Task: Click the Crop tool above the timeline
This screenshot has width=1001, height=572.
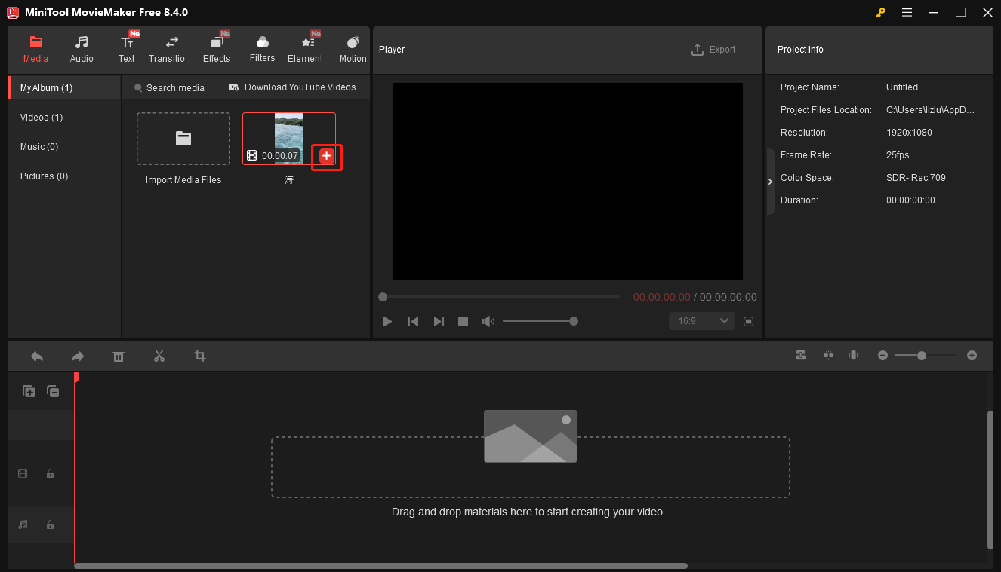Action: click(199, 355)
